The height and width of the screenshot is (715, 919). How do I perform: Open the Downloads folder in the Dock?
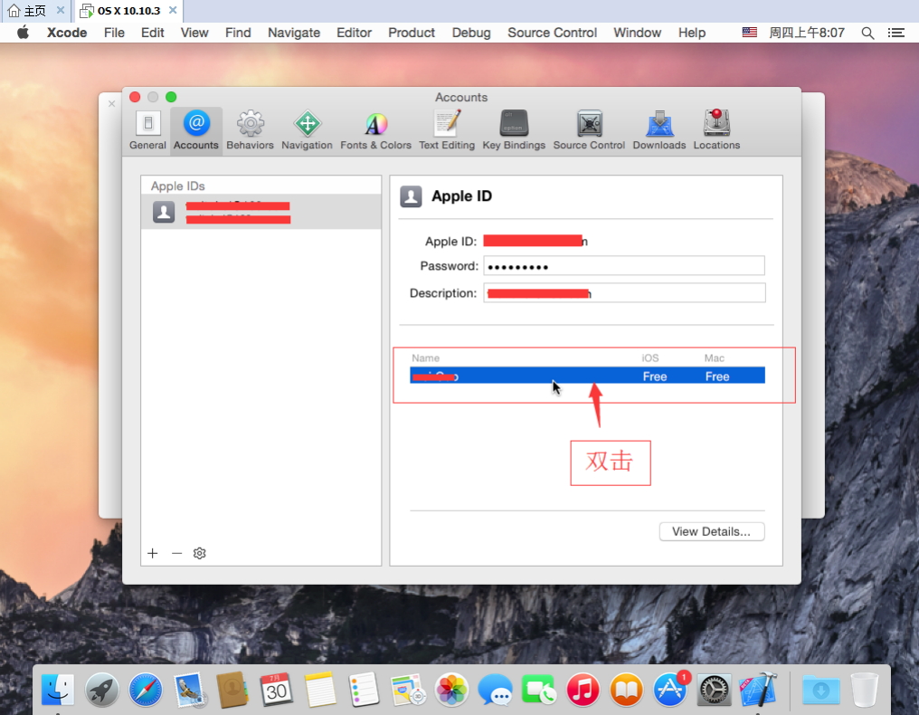point(820,689)
